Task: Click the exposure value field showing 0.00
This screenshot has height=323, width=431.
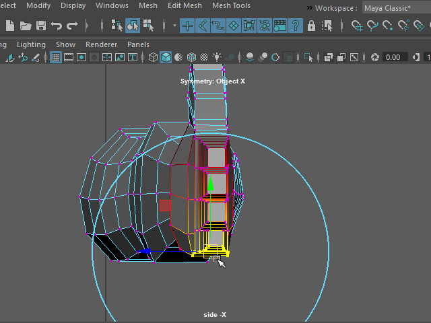Action: click(x=395, y=57)
